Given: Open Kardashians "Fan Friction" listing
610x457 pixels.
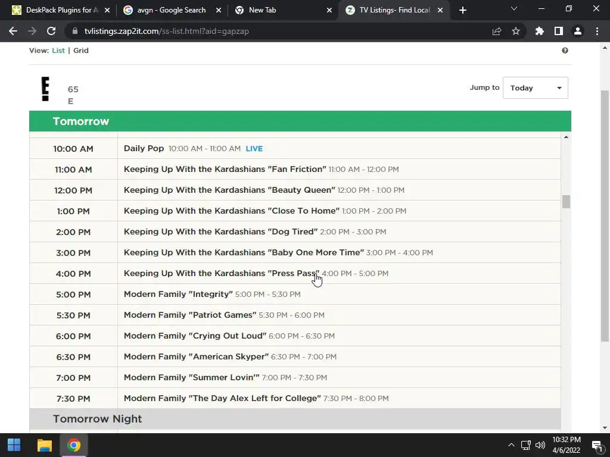Looking at the screenshot, I should [x=225, y=169].
